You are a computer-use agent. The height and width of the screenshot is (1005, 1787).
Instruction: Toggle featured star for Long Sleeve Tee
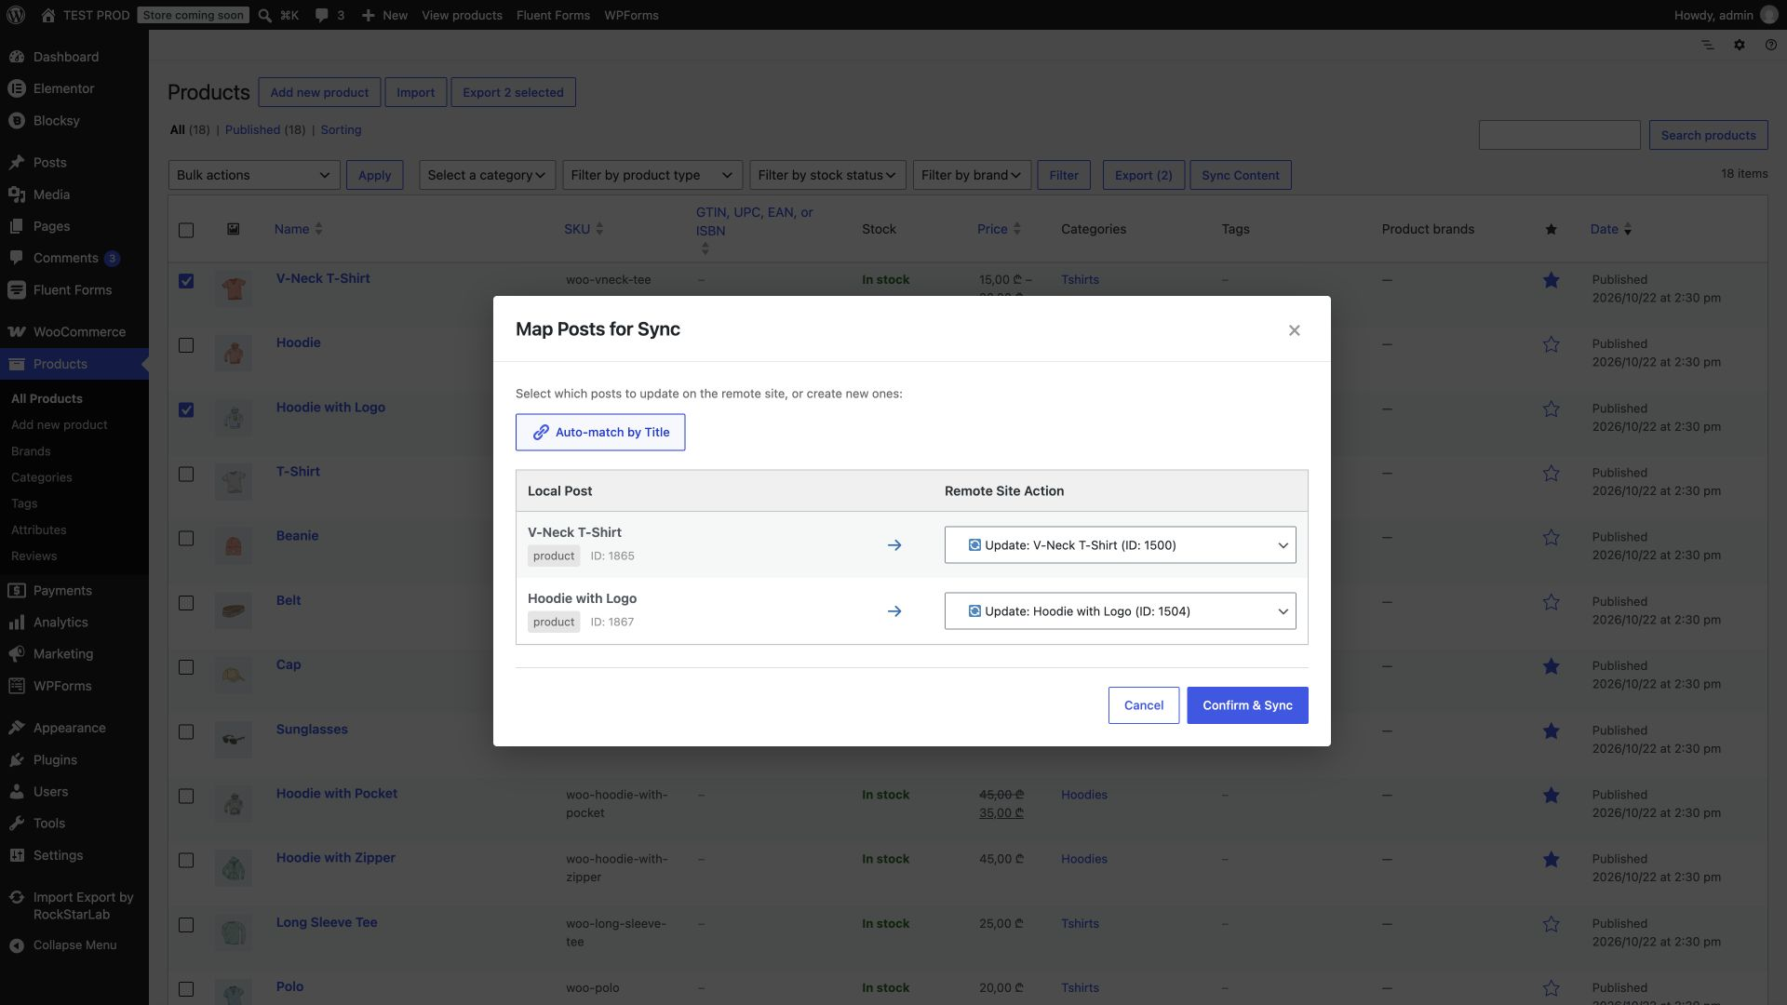tap(1551, 924)
